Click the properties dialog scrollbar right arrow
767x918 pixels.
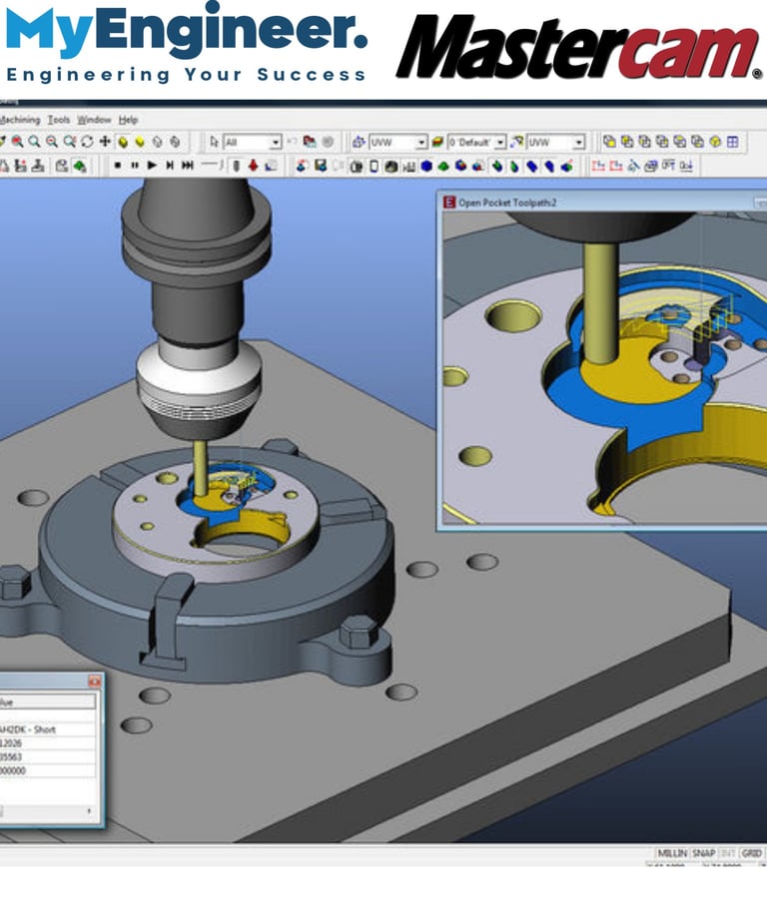tap(89, 811)
